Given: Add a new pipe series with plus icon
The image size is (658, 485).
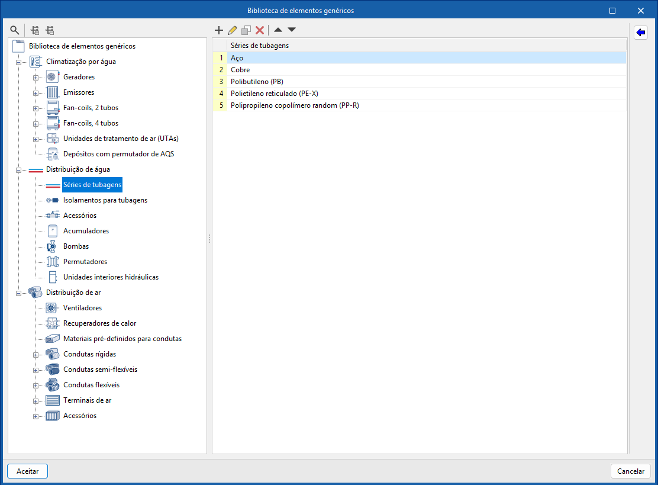Looking at the screenshot, I should [218, 30].
